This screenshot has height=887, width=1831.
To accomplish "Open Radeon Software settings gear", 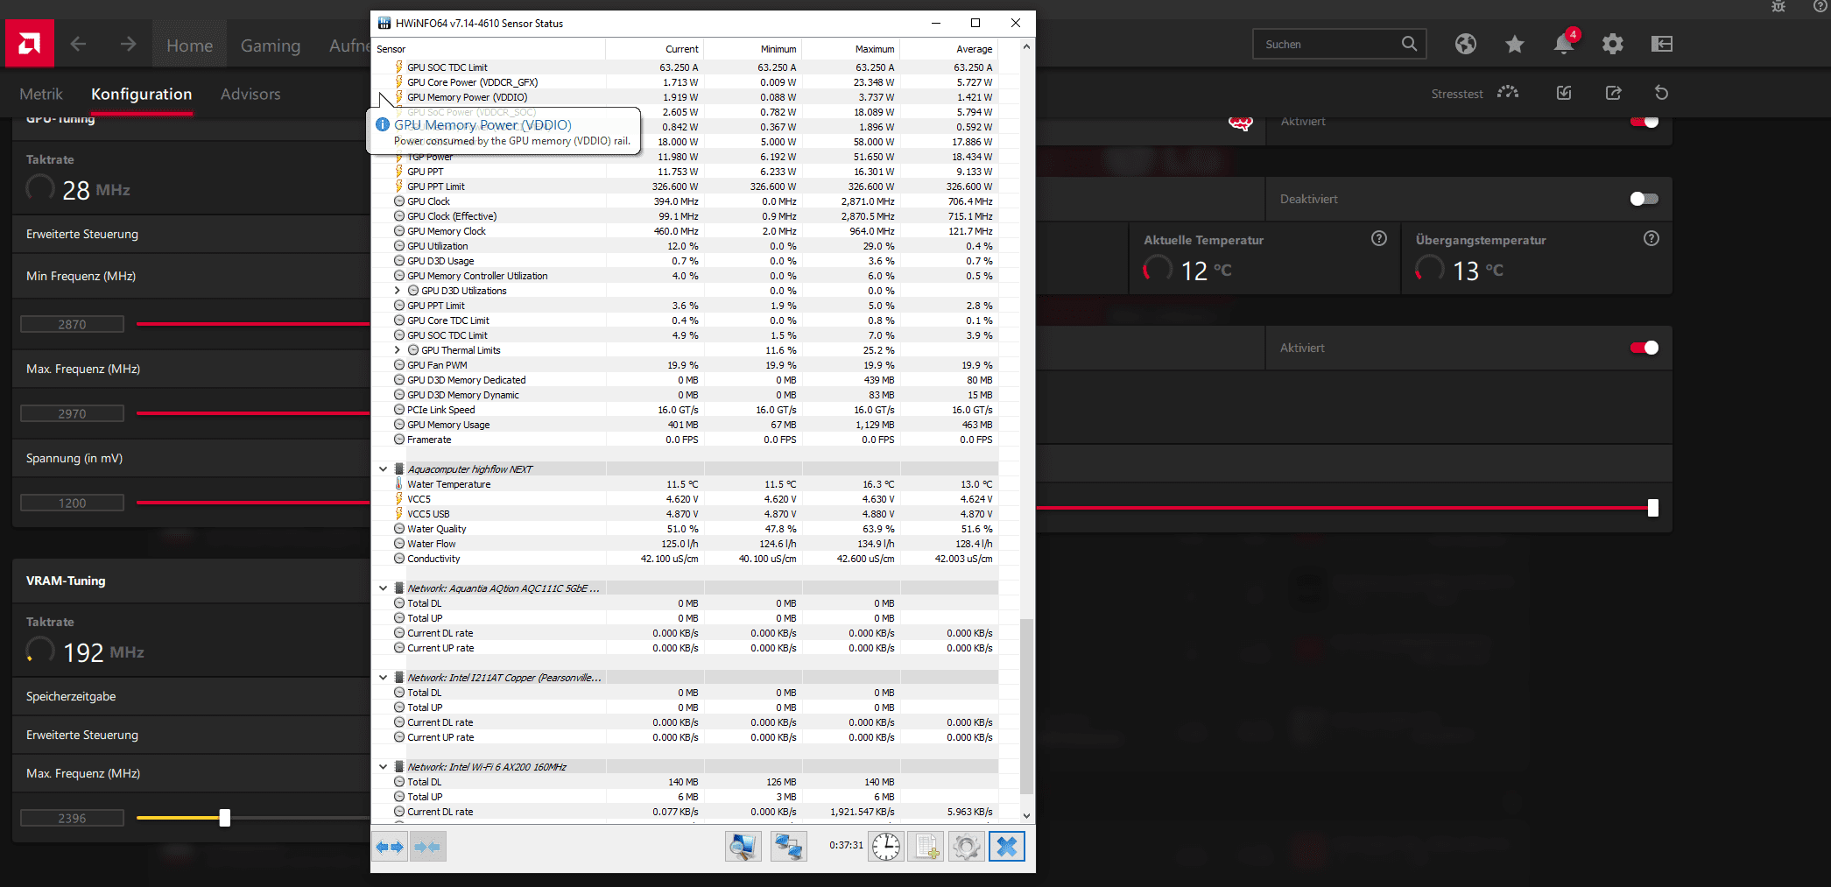I will [x=1612, y=44].
